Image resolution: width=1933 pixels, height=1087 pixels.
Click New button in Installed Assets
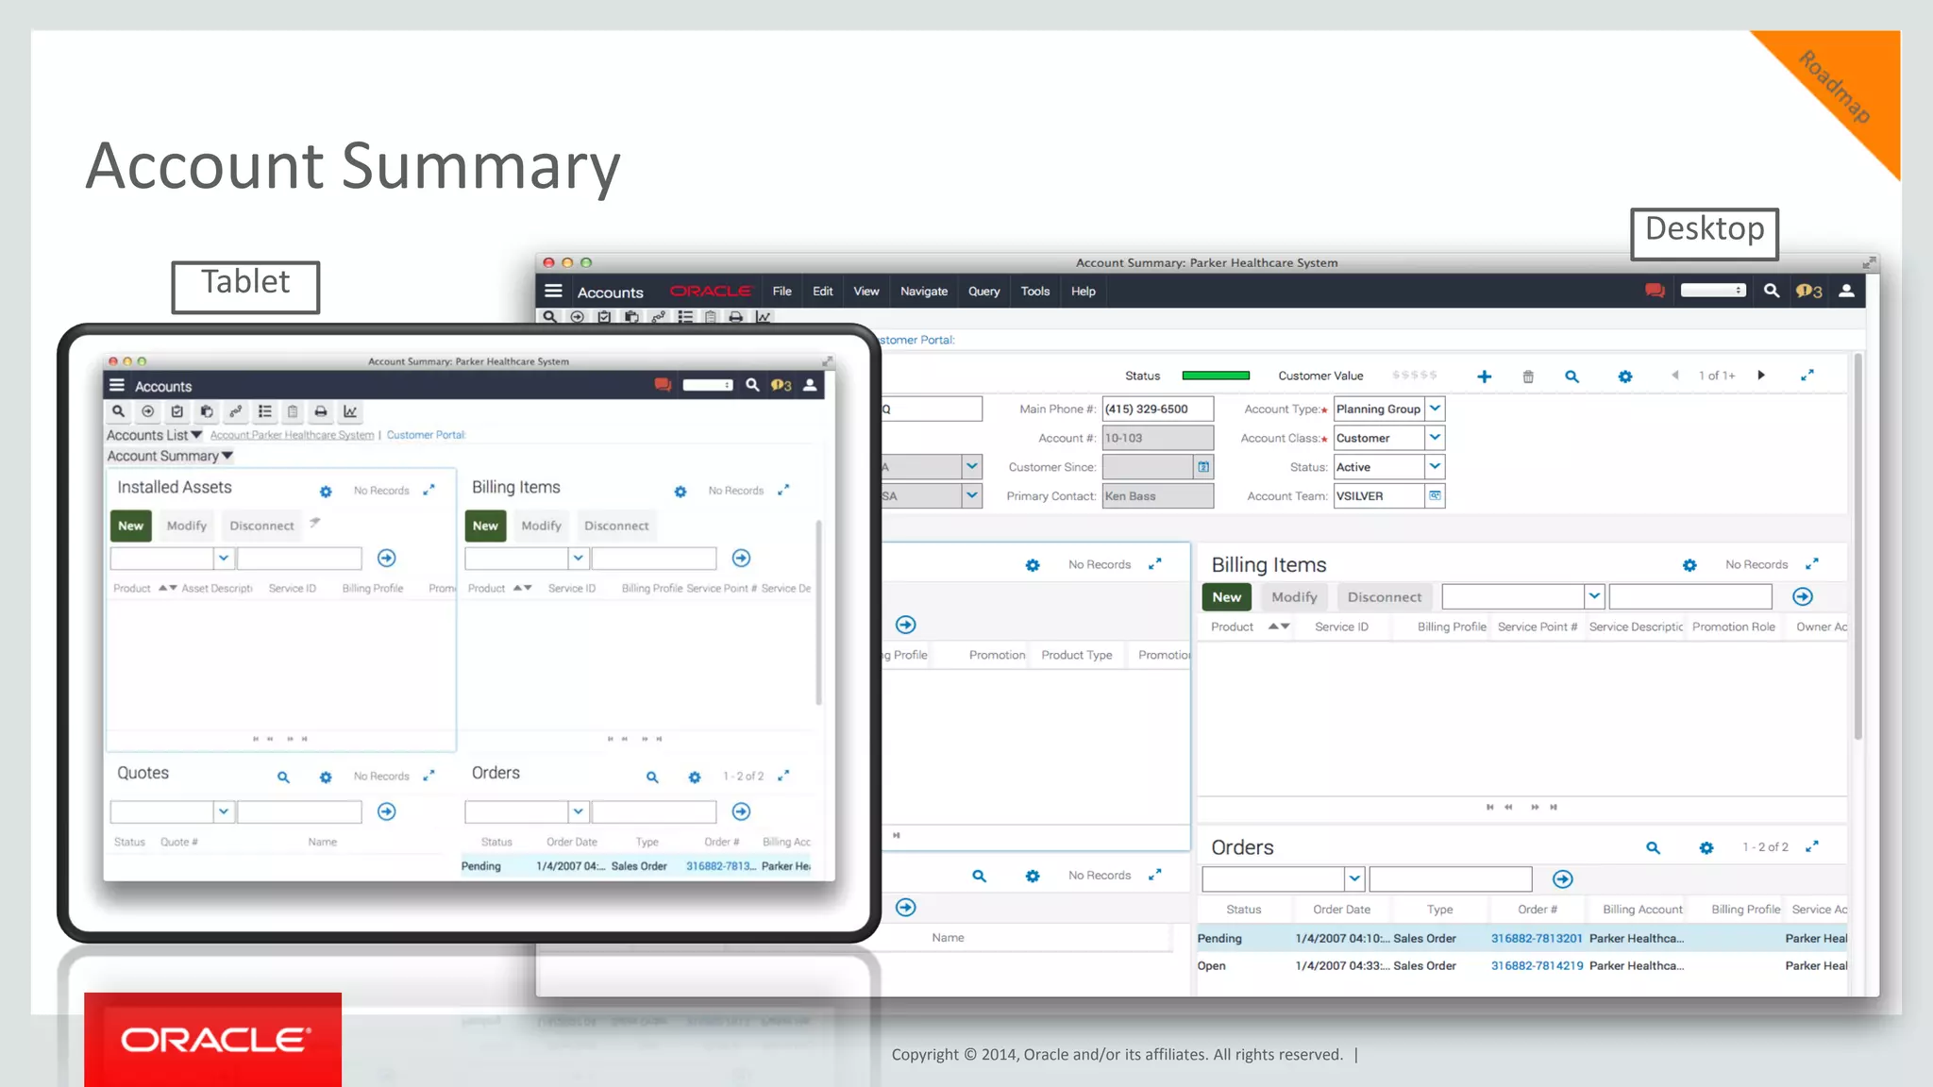click(x=131, y=527)
